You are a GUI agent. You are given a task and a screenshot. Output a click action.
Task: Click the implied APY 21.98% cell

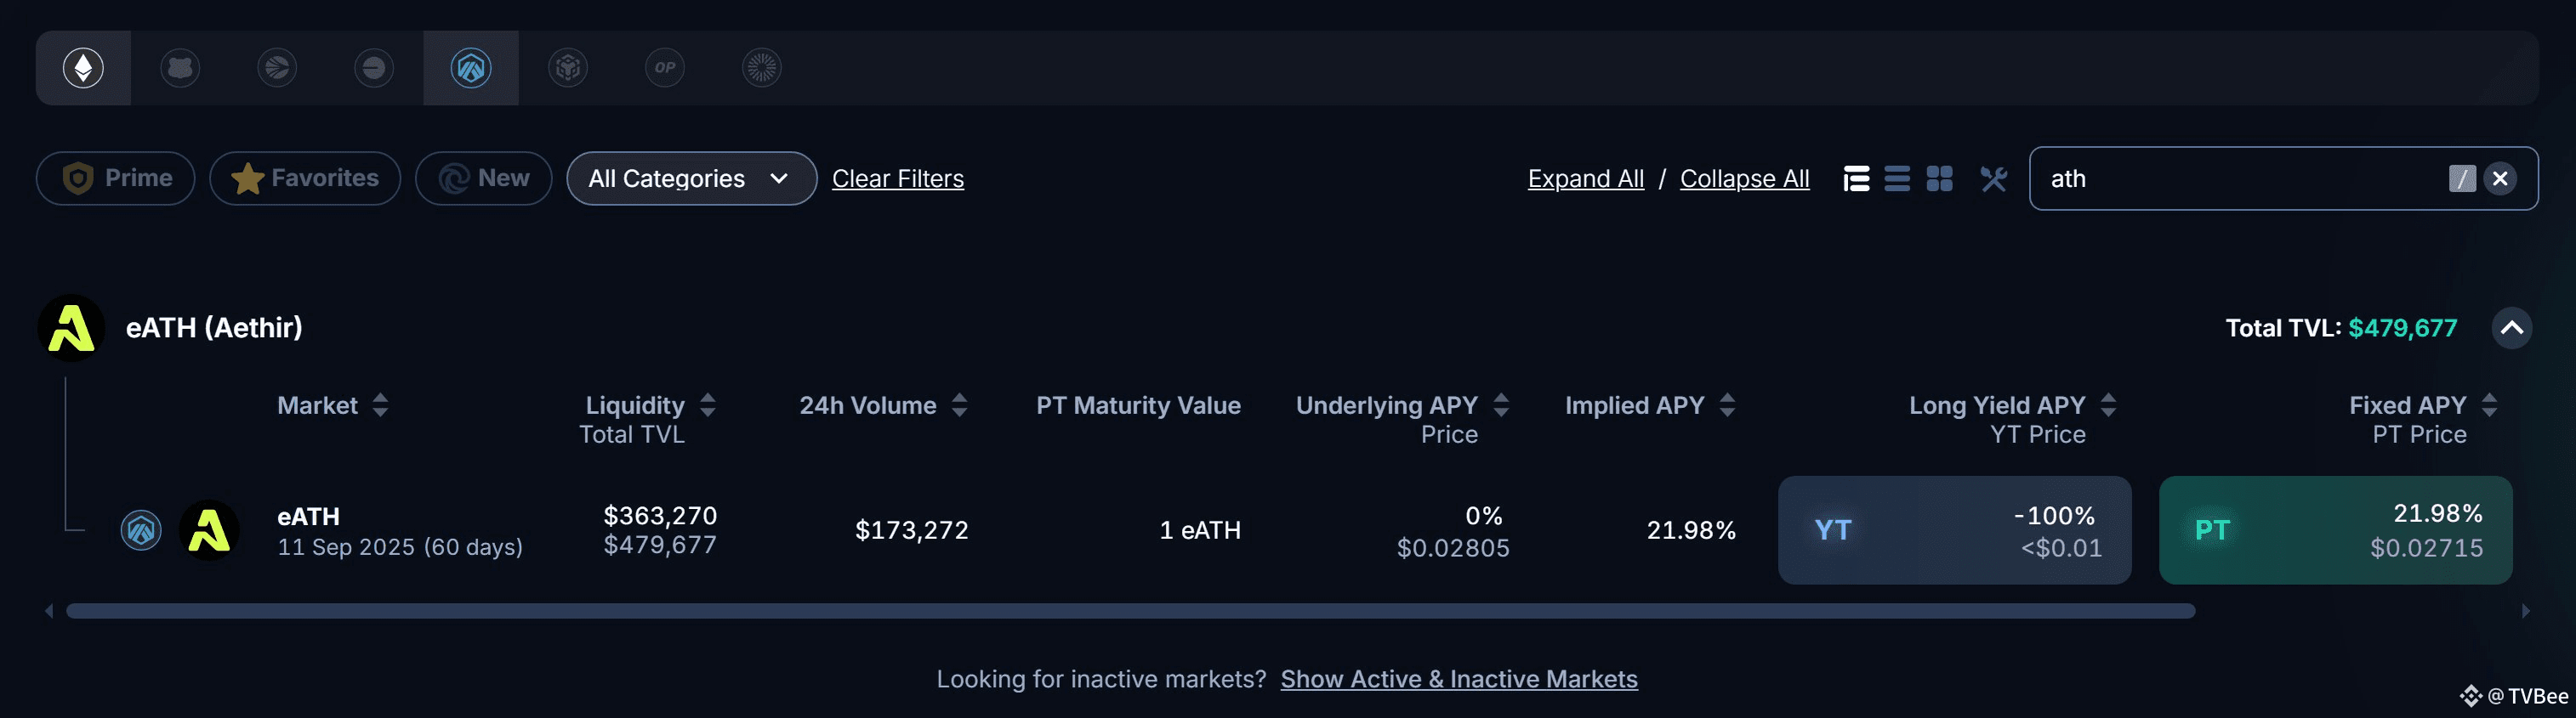[x=1691, y=530]
